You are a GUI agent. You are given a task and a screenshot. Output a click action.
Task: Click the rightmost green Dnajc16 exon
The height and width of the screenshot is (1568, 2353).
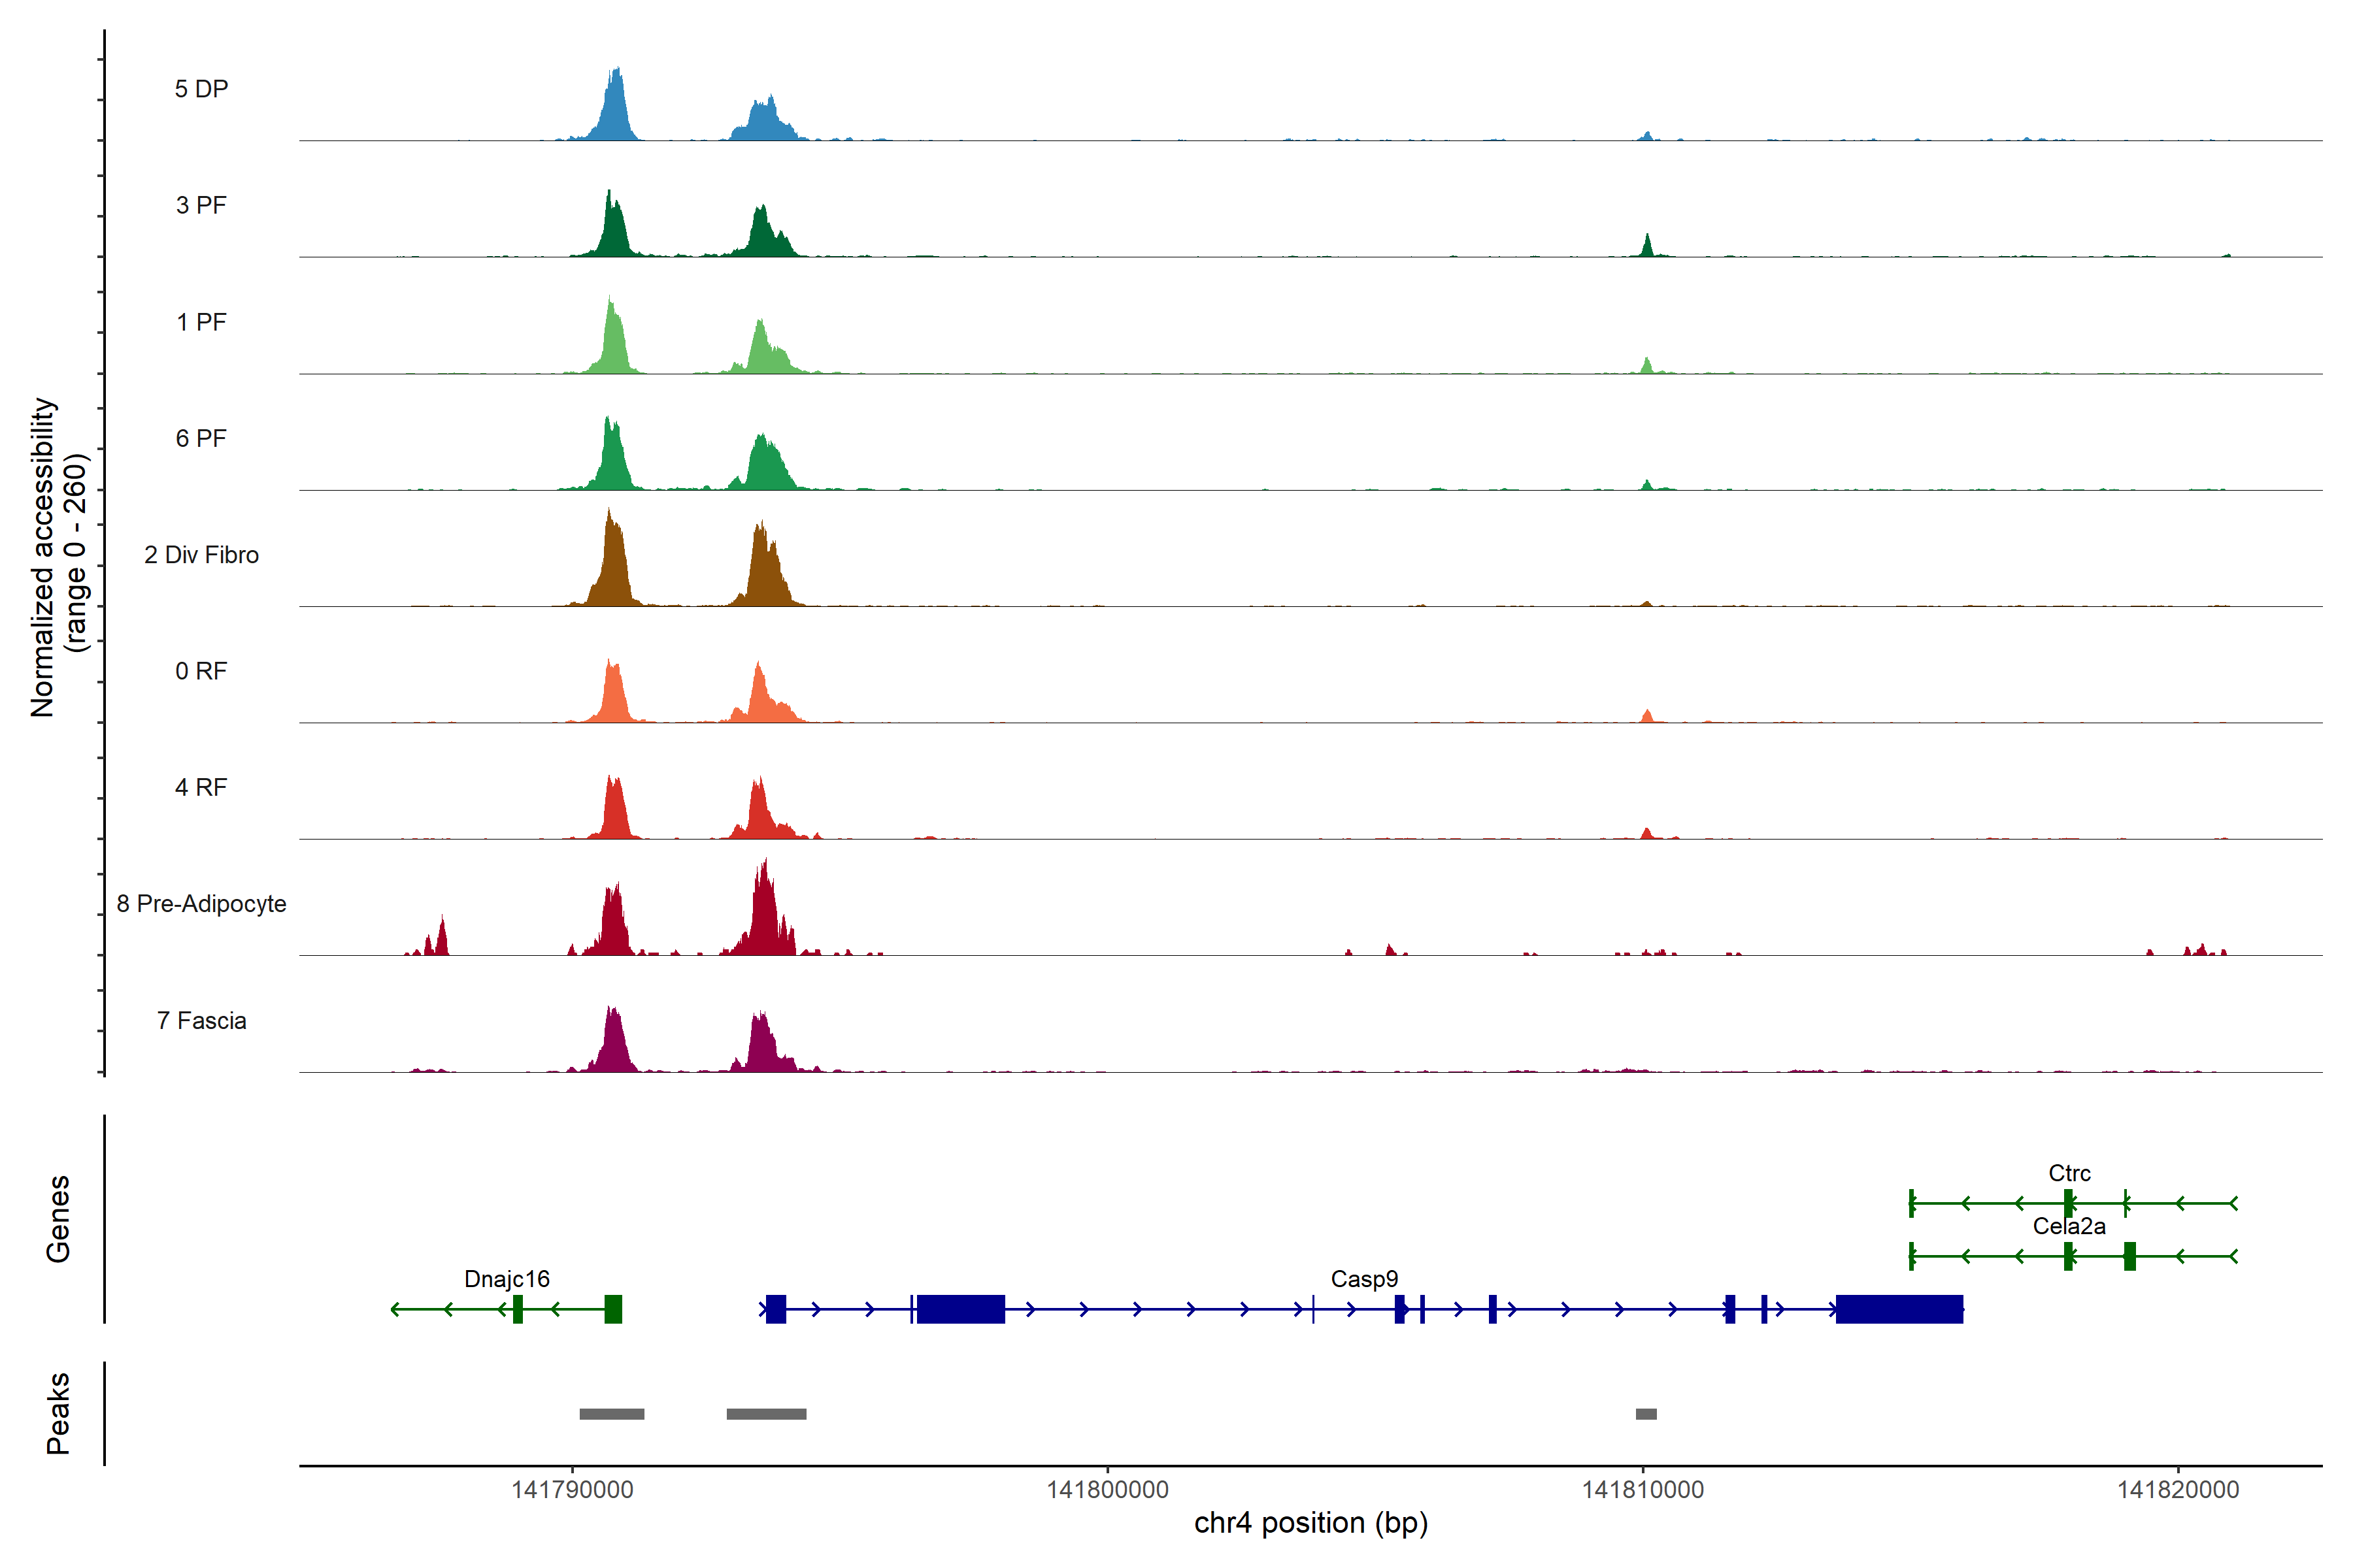coord(613,1309)
